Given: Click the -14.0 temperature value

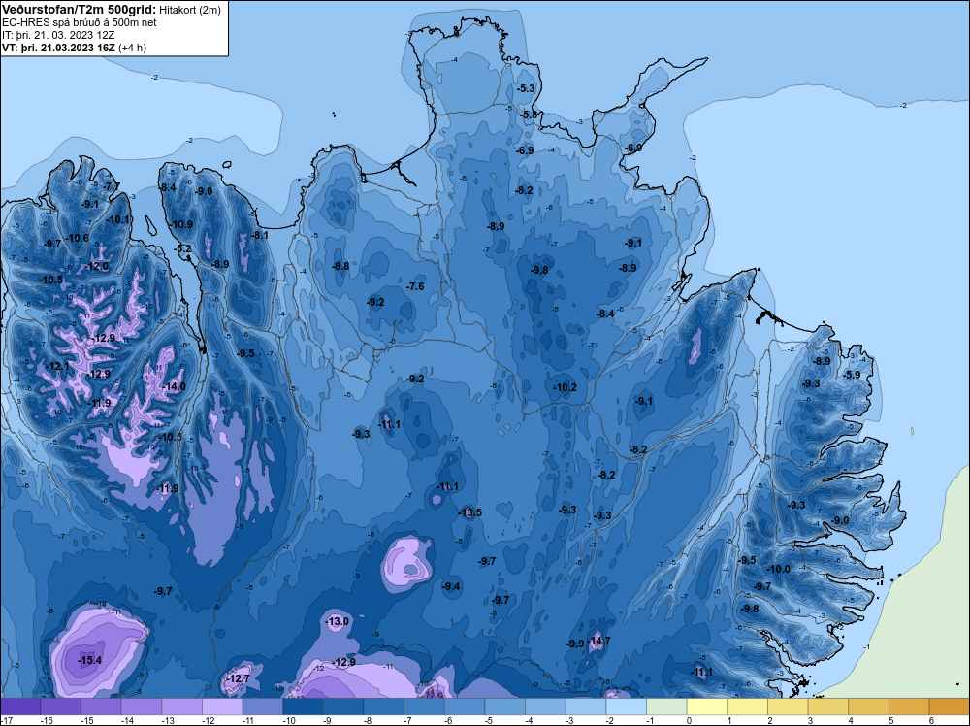Looking at the screenshot, I should [175, 387].
